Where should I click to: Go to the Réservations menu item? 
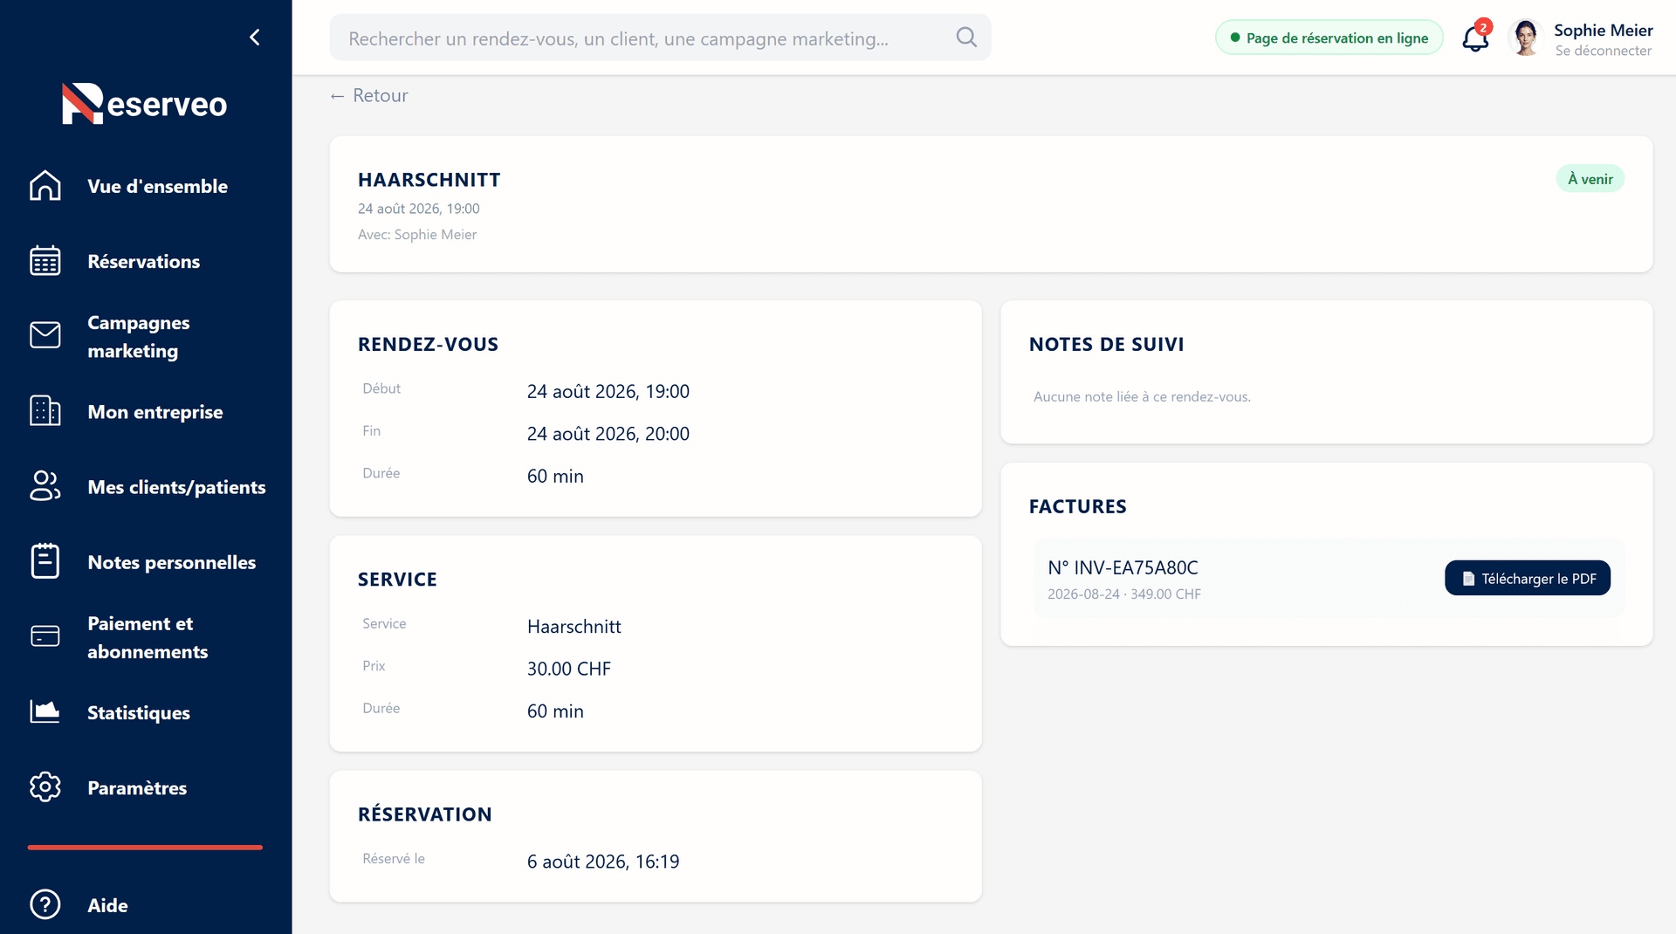click(144, 261)
